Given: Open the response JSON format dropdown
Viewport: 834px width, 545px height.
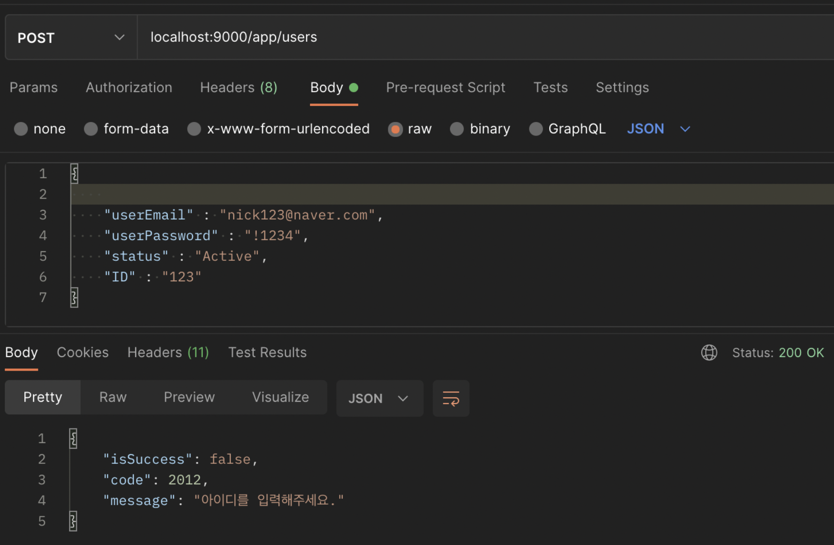Looking at the screenshot, I should coord(380,398).
